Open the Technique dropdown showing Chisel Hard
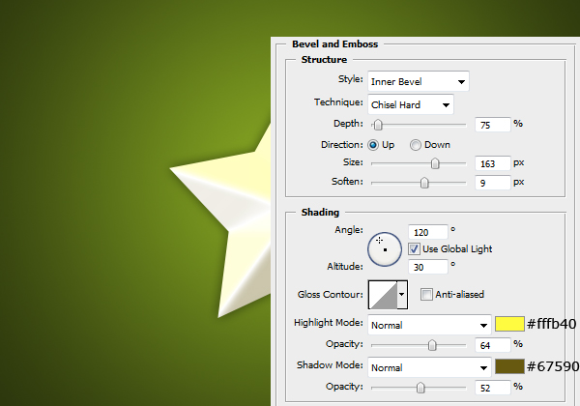The width and height of the screenshot is (580, 406). click(411, 104)
